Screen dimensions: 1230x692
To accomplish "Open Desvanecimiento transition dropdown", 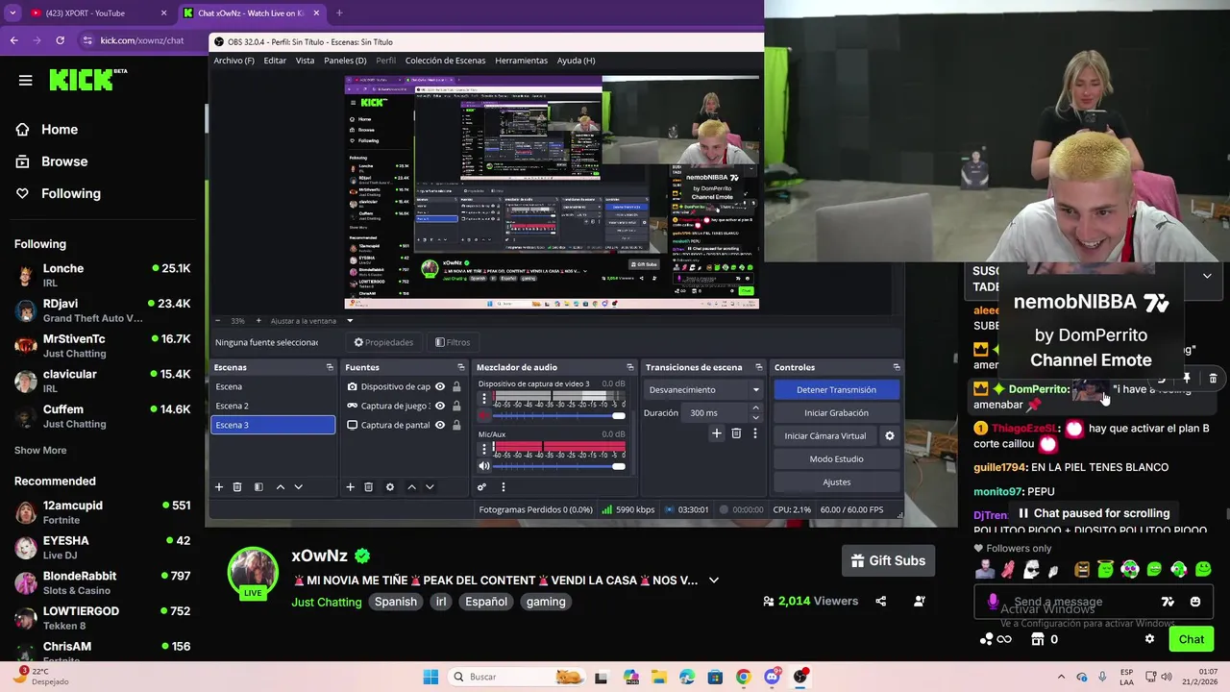I will point(704,389).
